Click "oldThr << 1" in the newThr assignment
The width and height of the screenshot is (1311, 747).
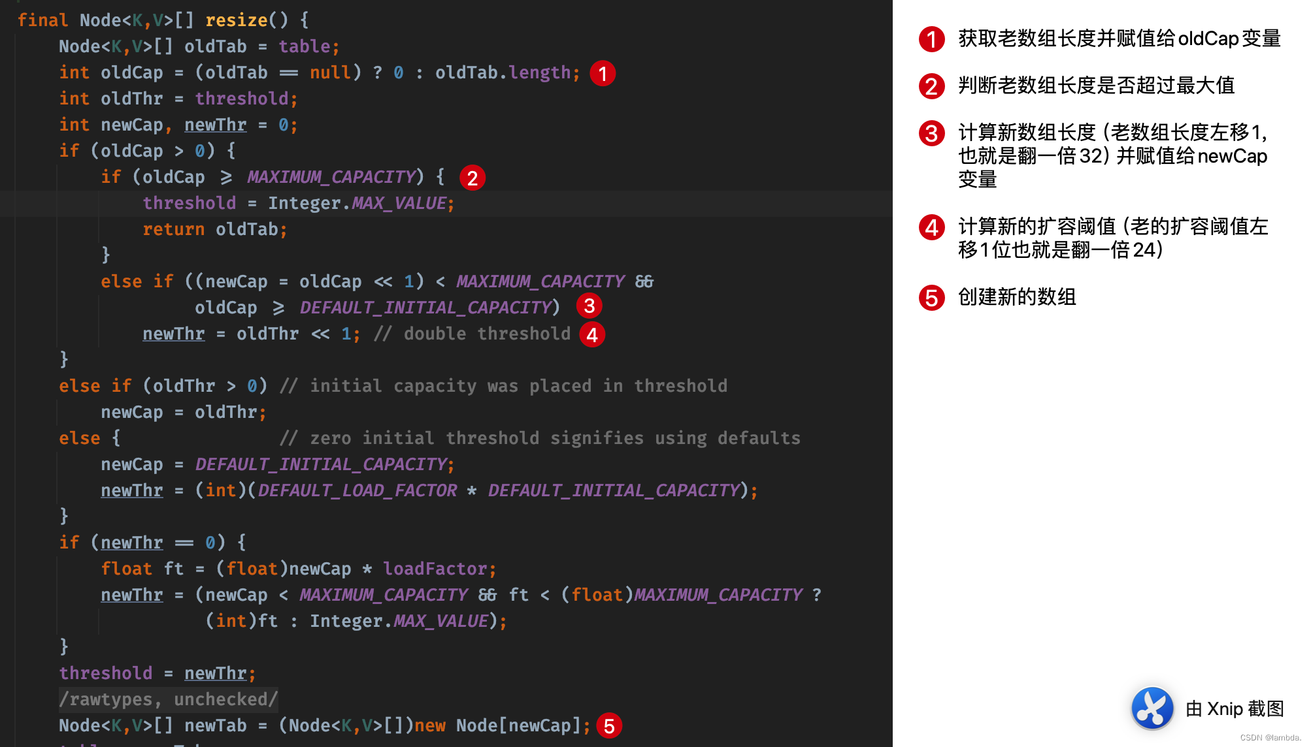294,334
